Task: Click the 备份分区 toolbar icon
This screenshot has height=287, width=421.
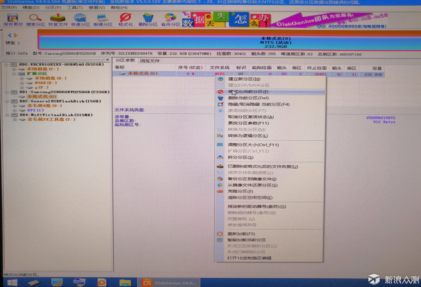Action: coord(171,20)
